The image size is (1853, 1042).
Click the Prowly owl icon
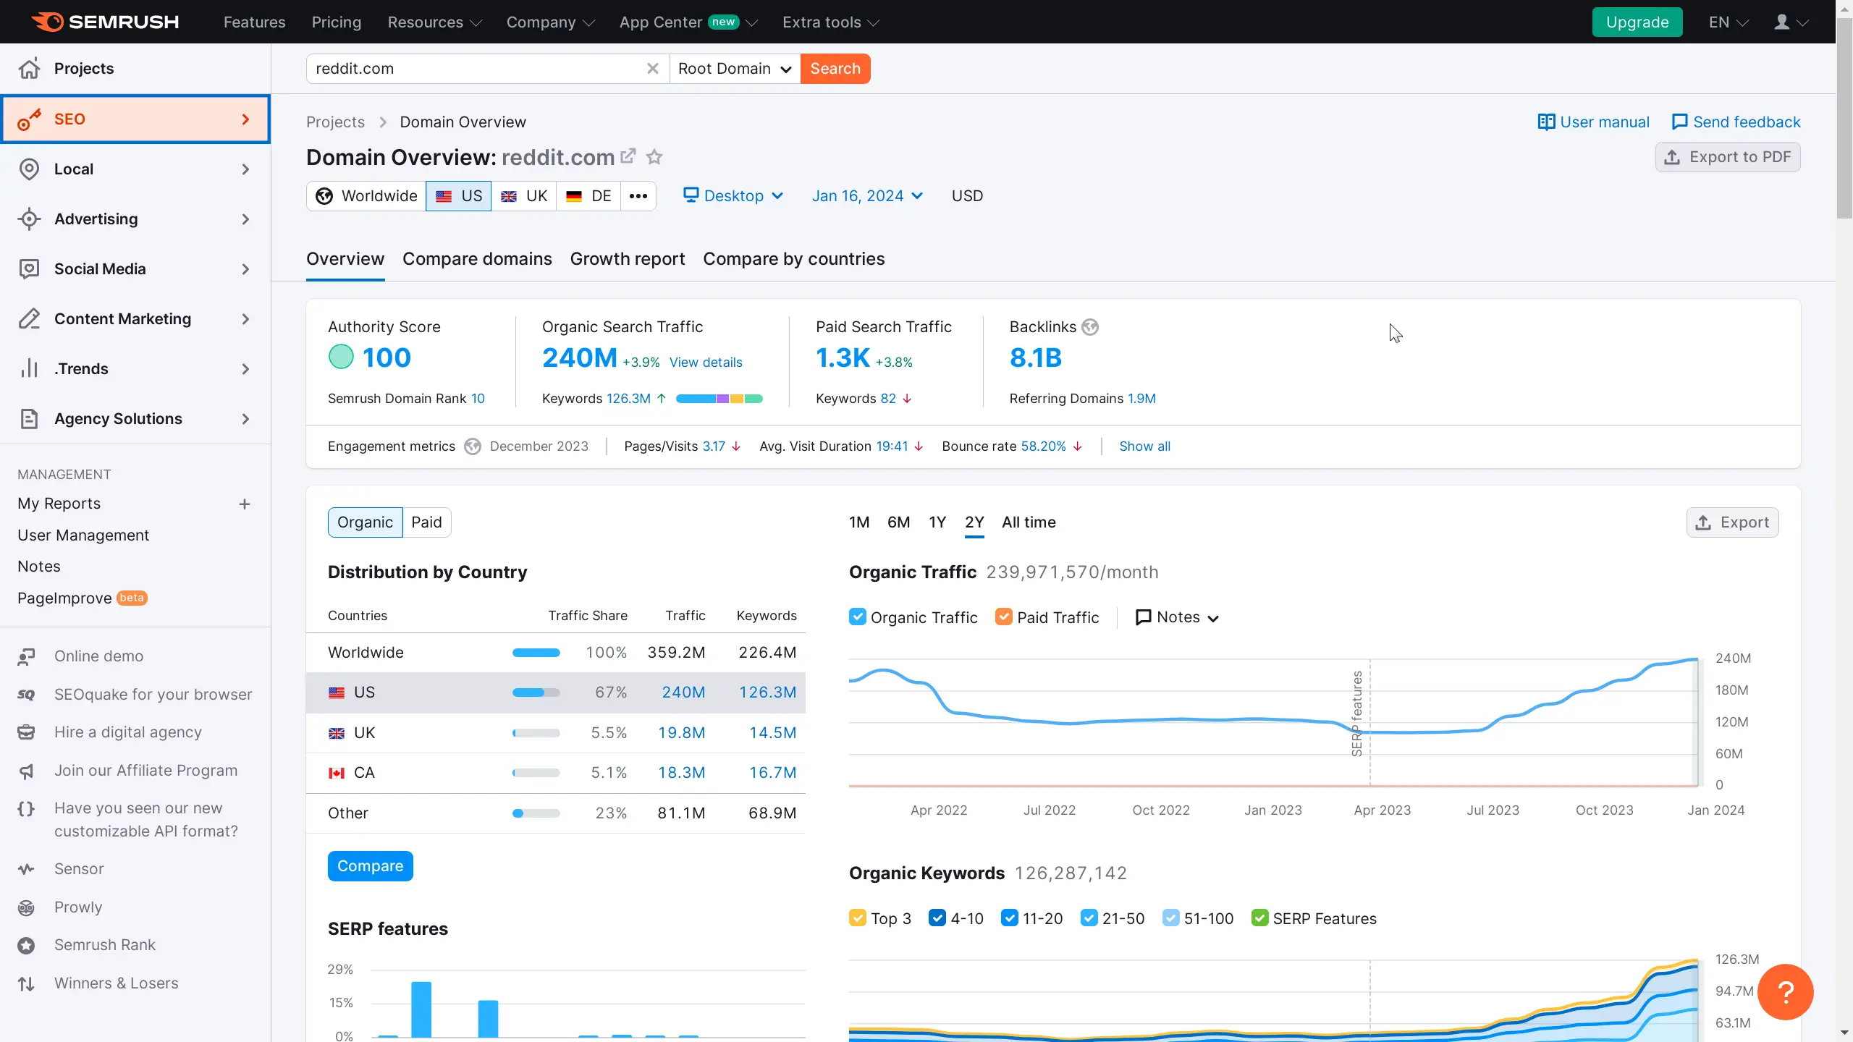tap(26, 907)
